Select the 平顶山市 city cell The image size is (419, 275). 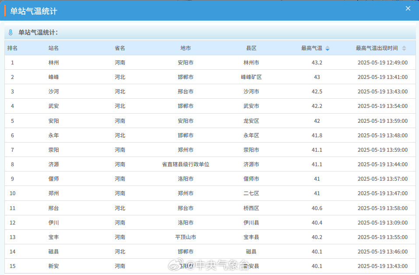[186, 237]
